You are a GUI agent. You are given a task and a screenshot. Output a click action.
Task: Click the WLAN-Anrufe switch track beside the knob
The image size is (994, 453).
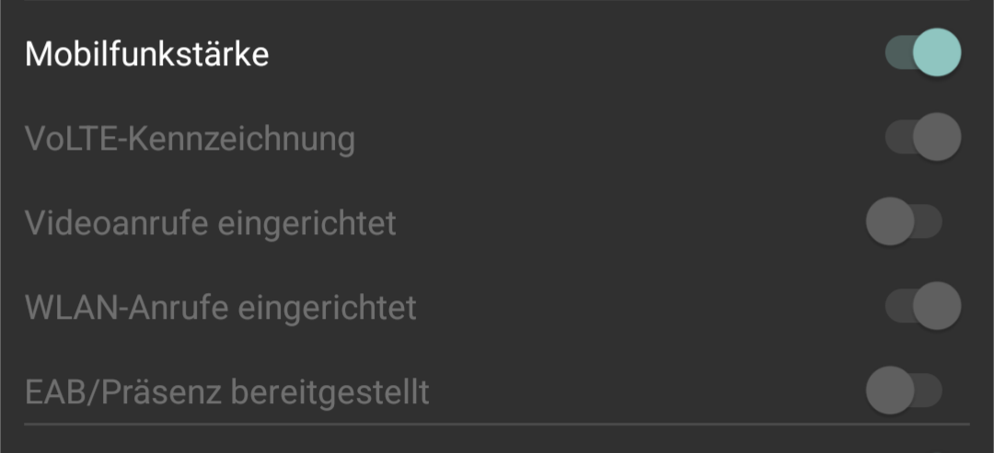point(896,307)
